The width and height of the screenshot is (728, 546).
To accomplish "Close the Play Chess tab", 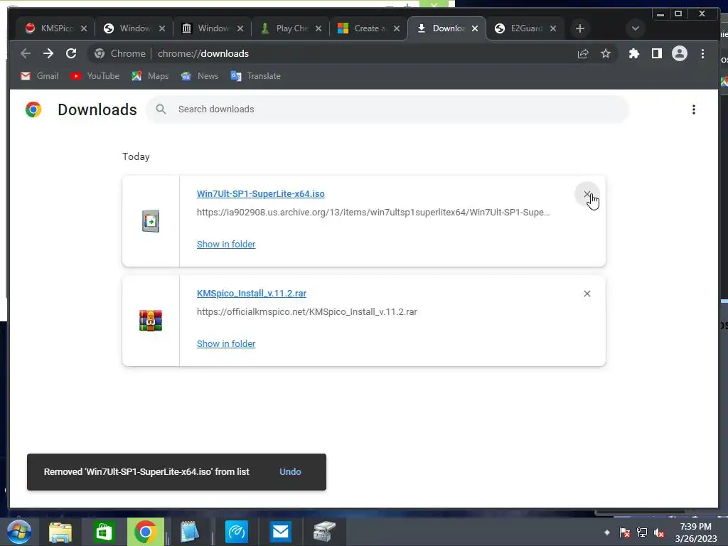I will tap(318, 28).
